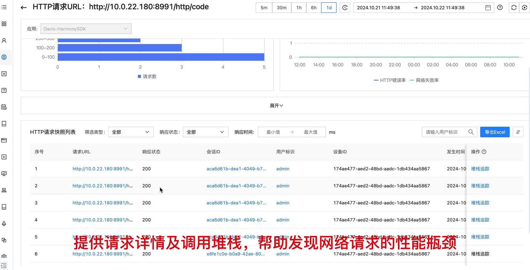Expand the 展开 section
530x270 pixels.
coord(276,106)
